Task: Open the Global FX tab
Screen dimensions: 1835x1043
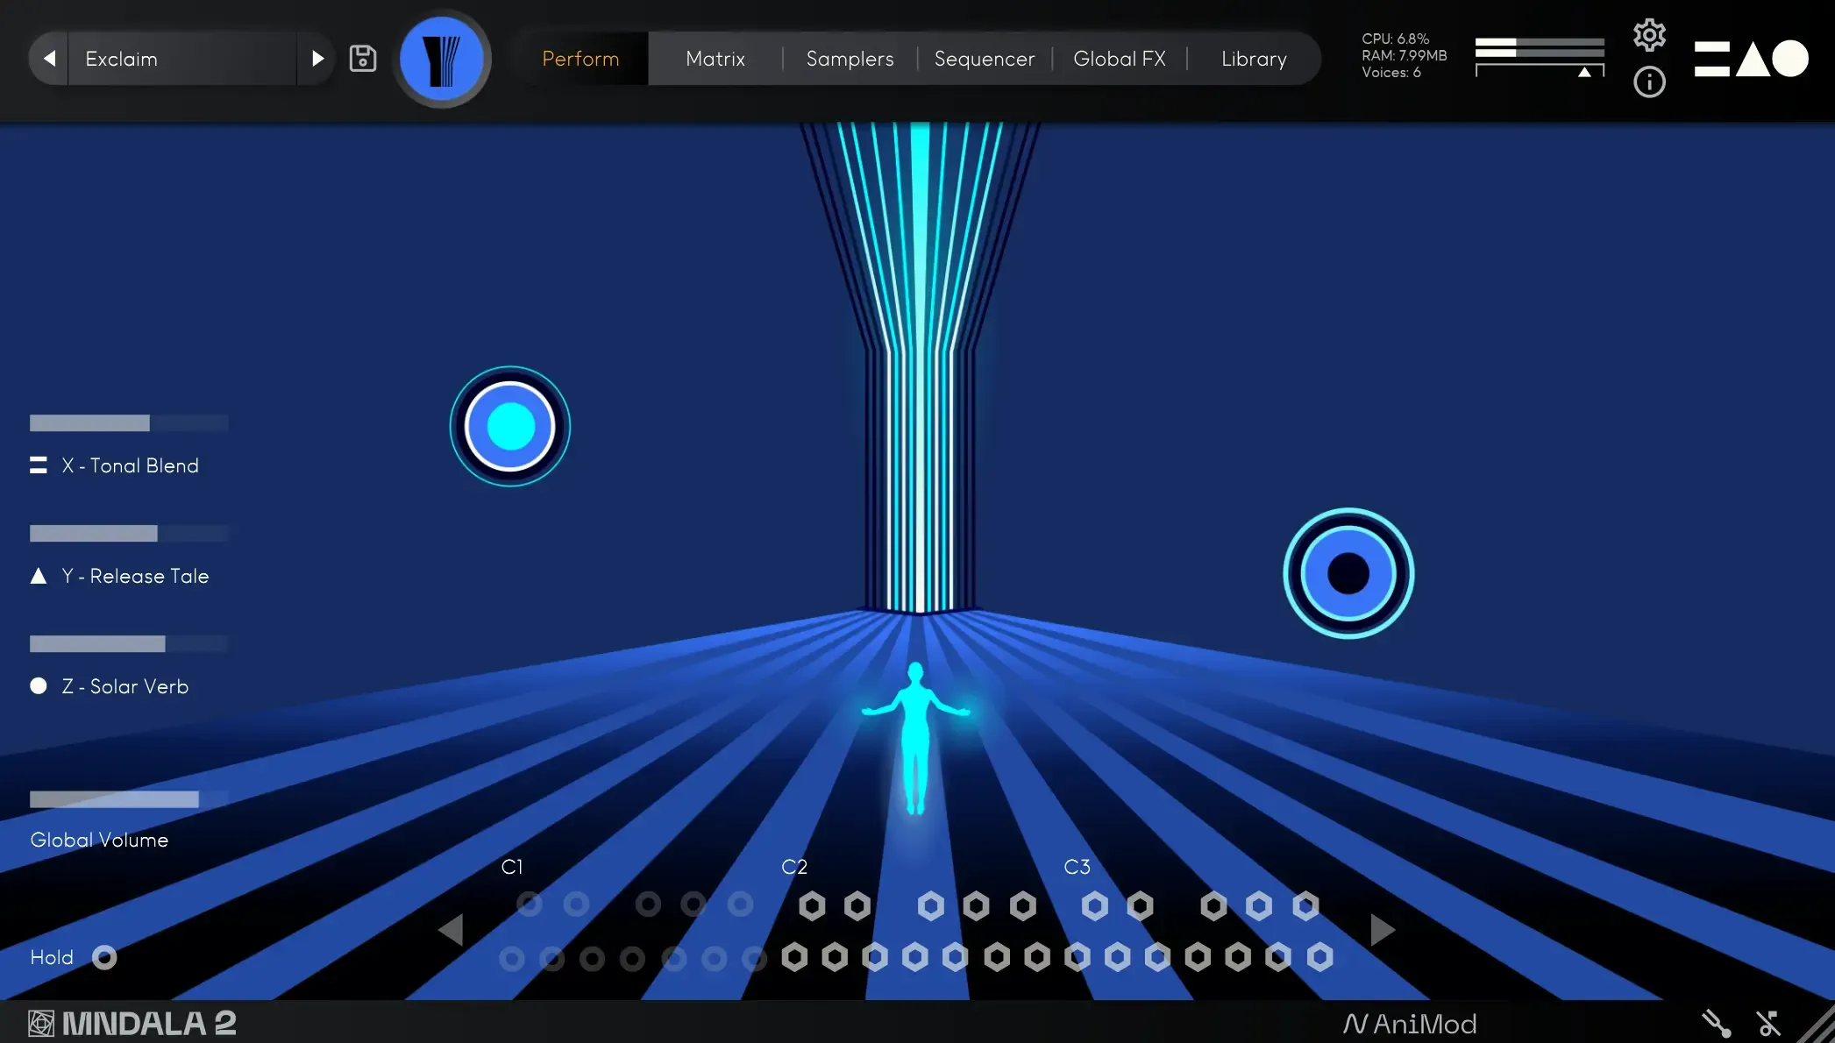Action: point(1119,59)
